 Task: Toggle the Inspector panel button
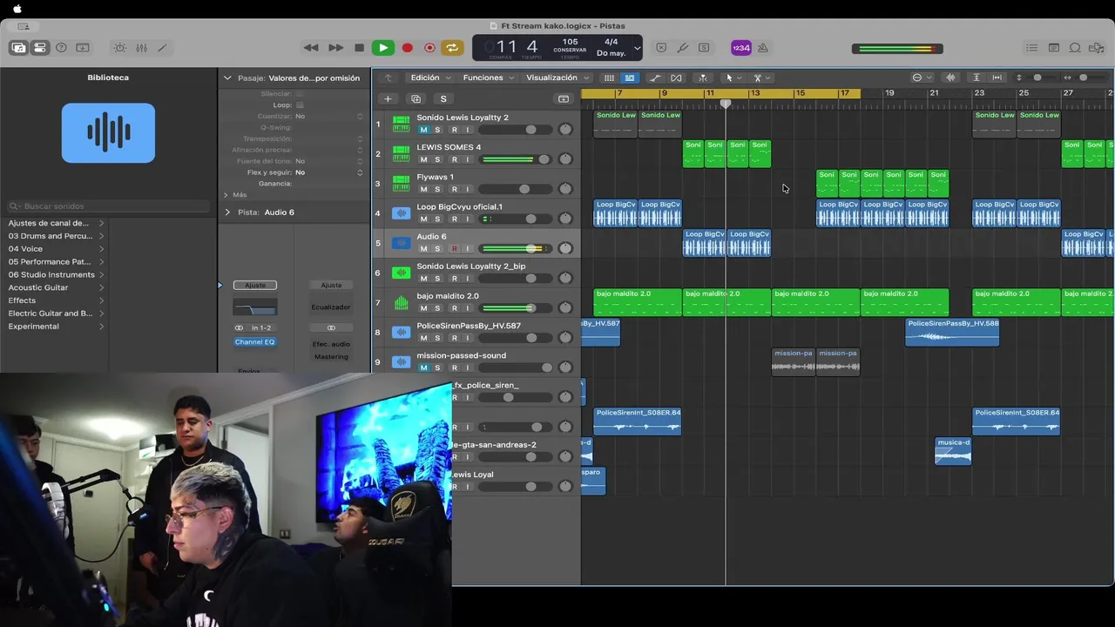[x=39, y=48]
